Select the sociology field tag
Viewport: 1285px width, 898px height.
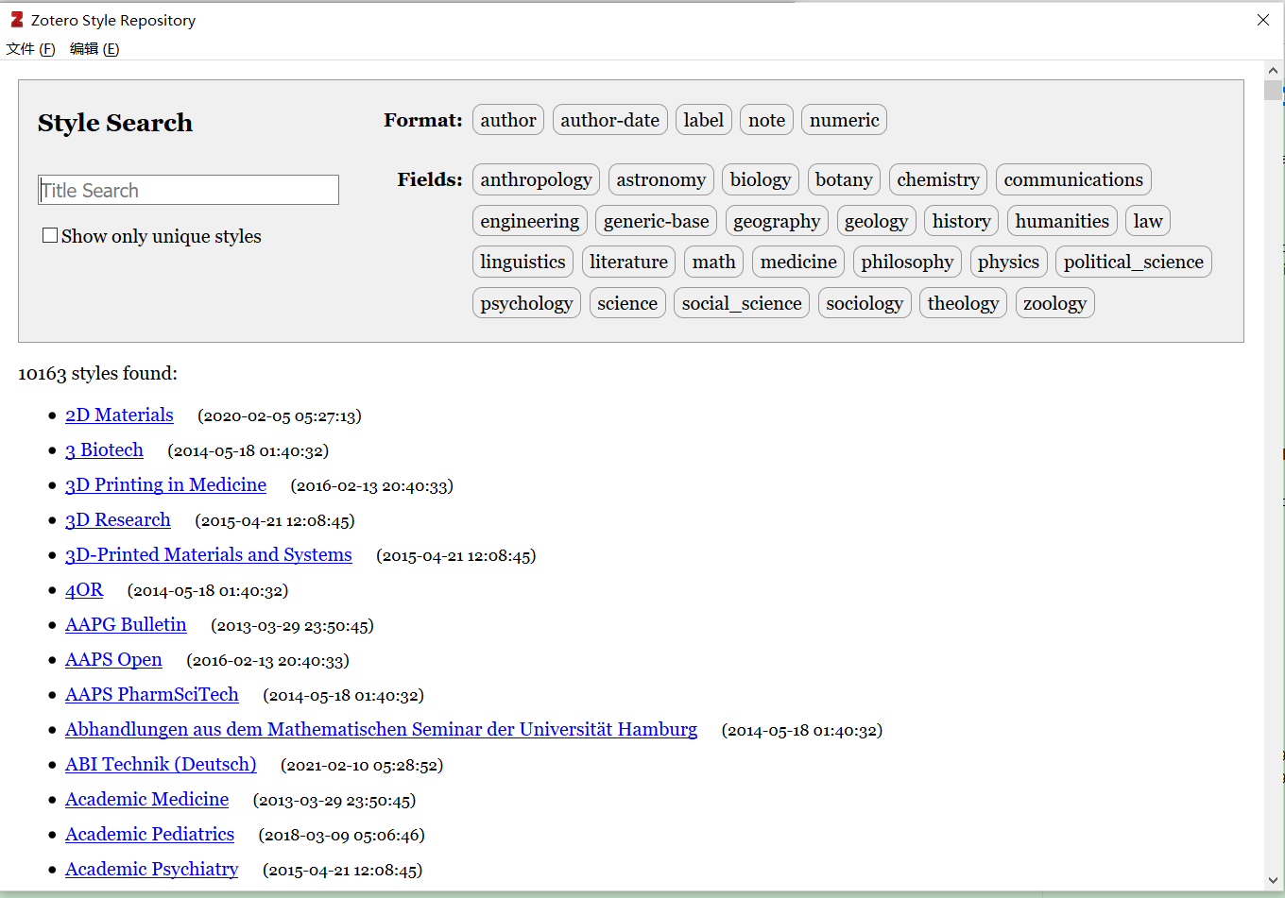coord(865,303)
